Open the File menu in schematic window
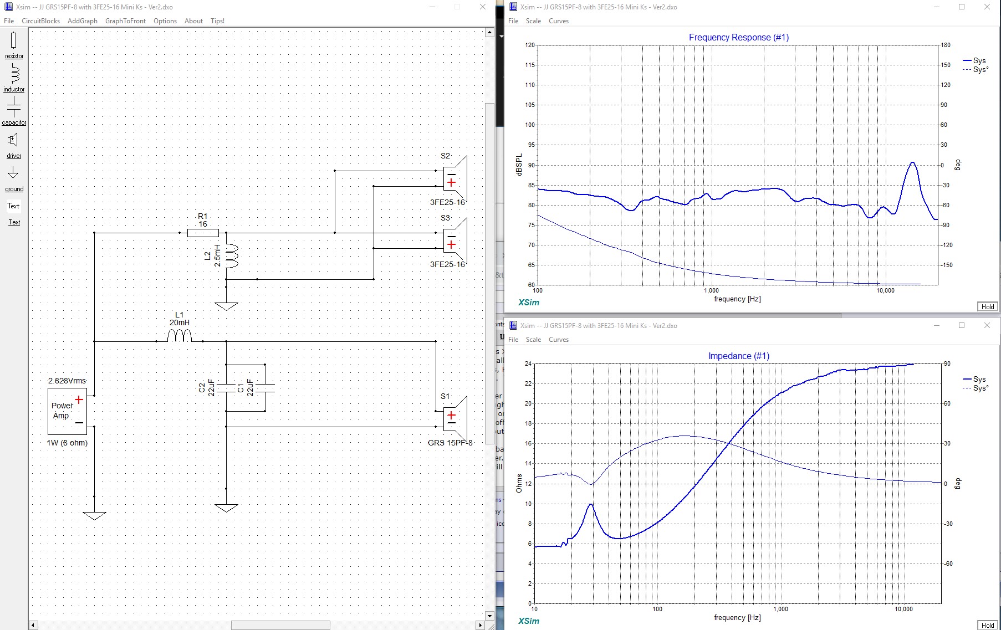1001x630 pixels. point(9,21)
